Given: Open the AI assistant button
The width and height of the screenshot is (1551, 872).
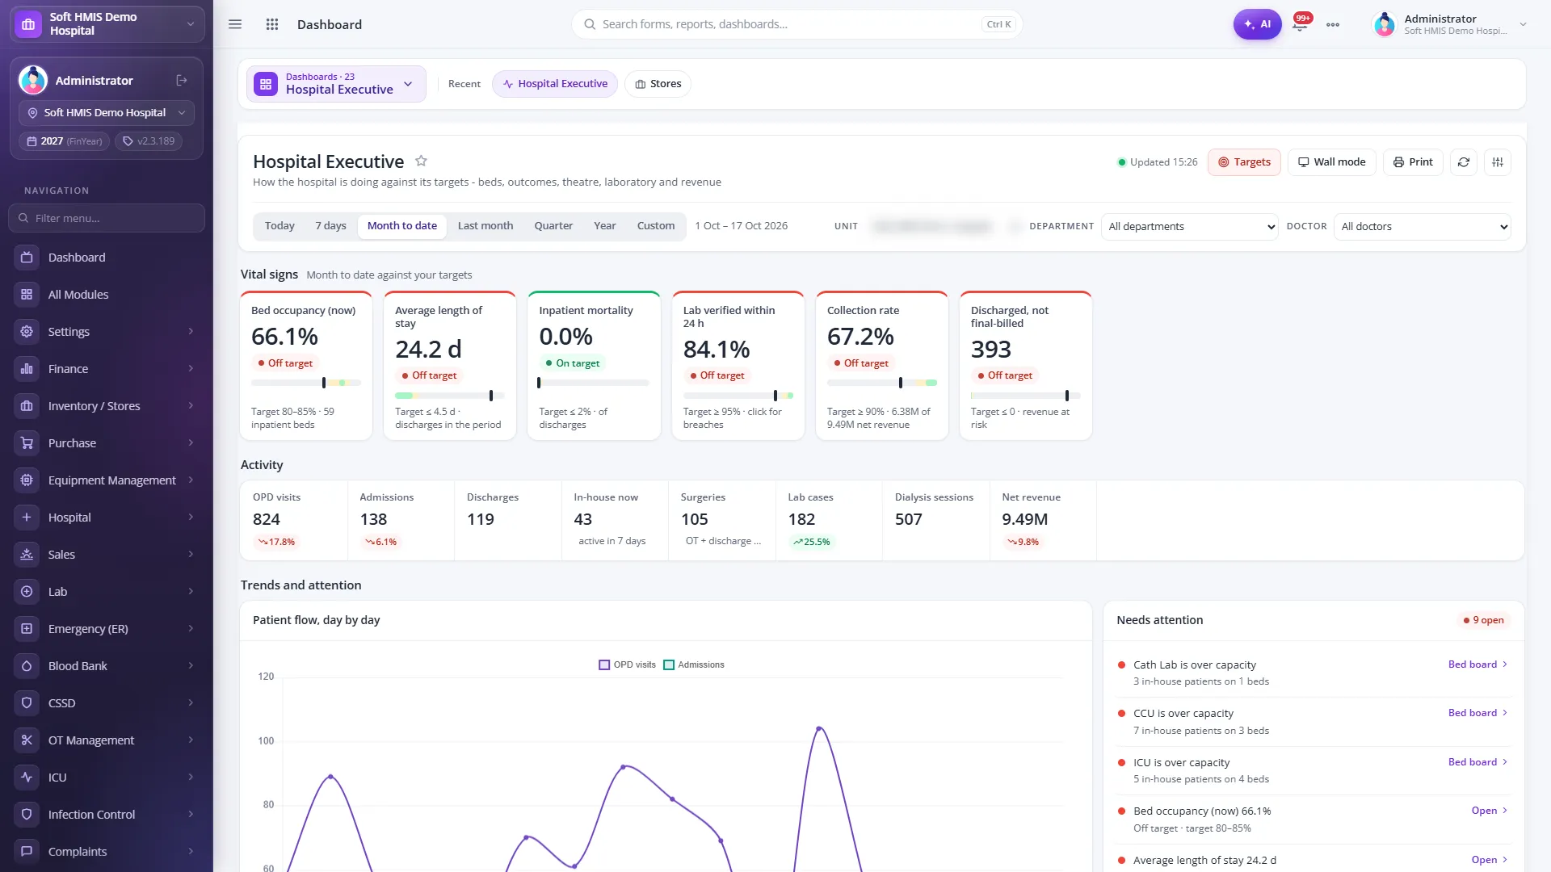Looking at the screenshot, I should (1257, 24).
